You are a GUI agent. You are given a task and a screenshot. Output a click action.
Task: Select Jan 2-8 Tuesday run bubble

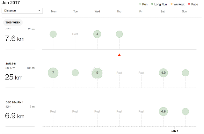(x=75, y=73)
